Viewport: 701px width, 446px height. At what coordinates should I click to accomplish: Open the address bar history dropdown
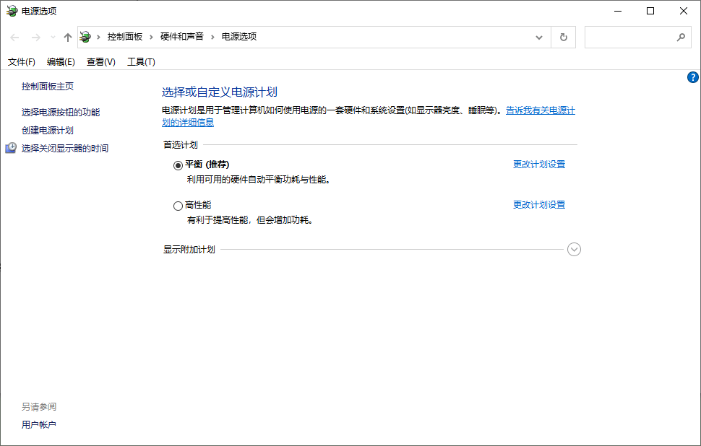[538, 37]
